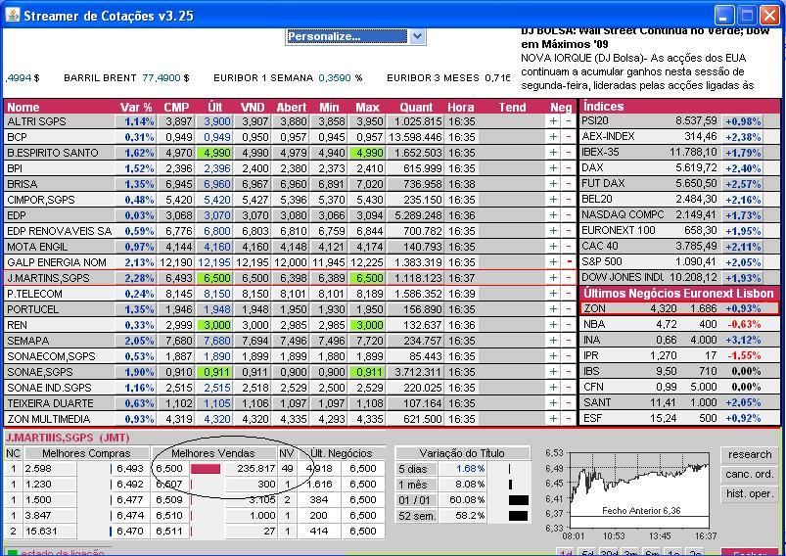
Task: Click the canc. ord. button
Action: pos(750,474)
